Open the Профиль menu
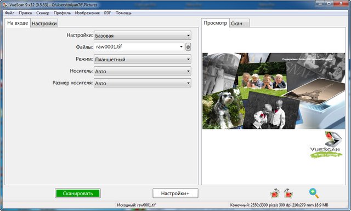 click(62, 13)
